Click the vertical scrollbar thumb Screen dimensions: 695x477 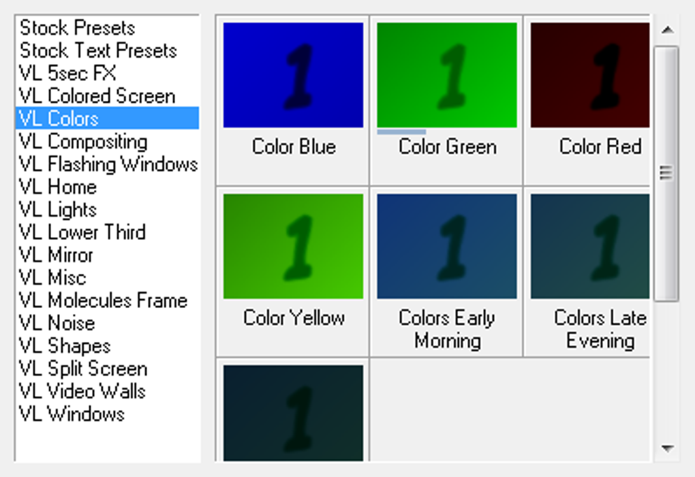[x=666, y=174]
